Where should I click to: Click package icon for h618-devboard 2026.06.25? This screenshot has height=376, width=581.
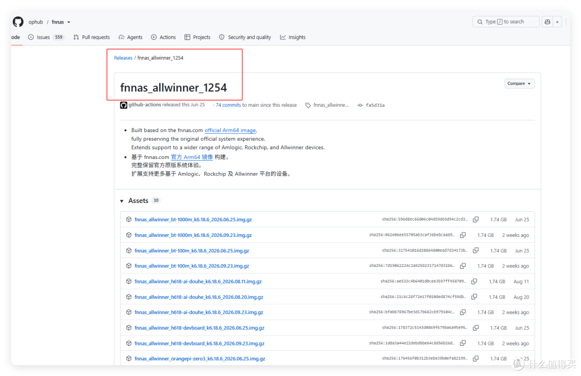(x=129, y=328)
